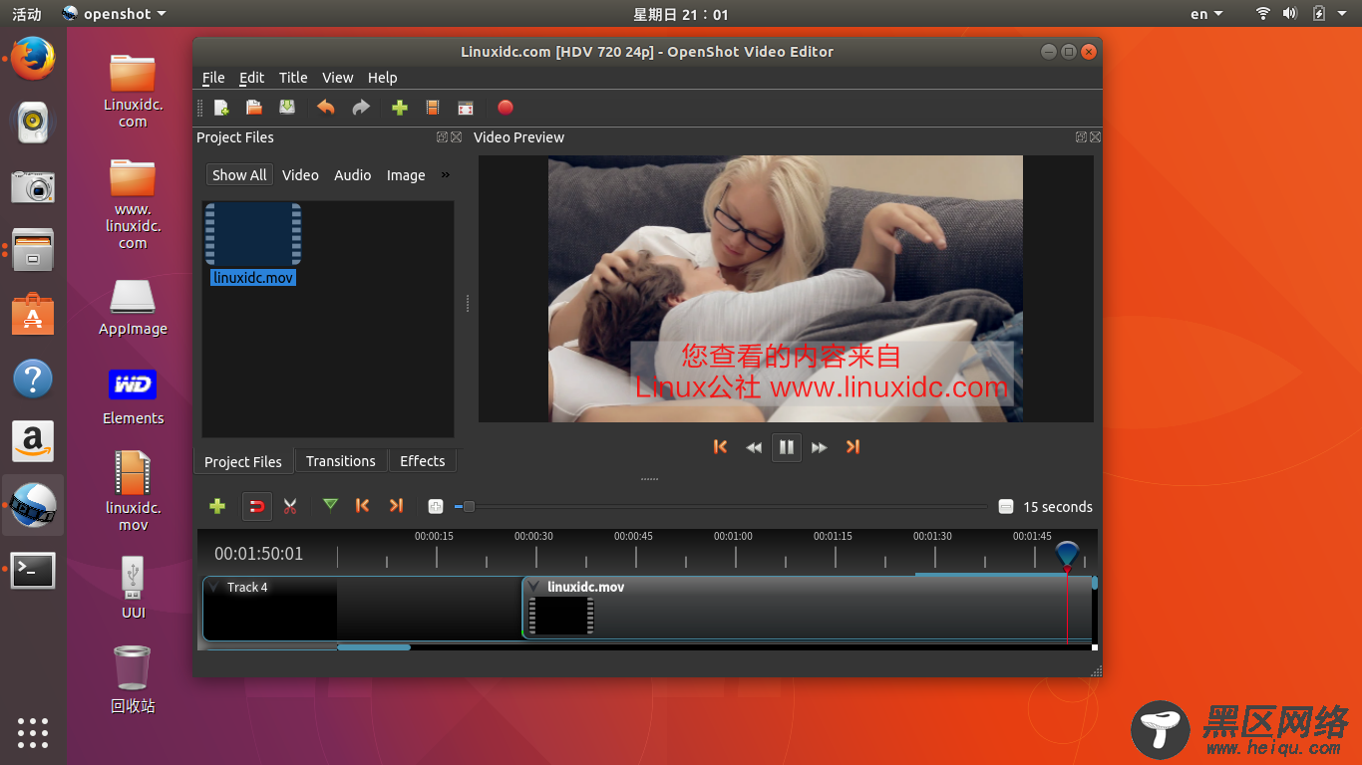Image resolution: width=1362 pixels, height=765 pixels.
Task: Open the View menu
Action: coord(338,78)
